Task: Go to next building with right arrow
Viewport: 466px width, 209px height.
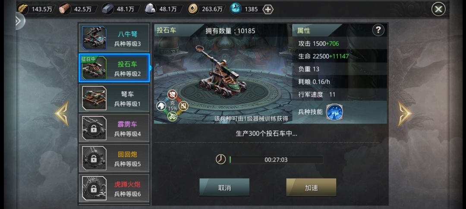Action: (405, 113)
